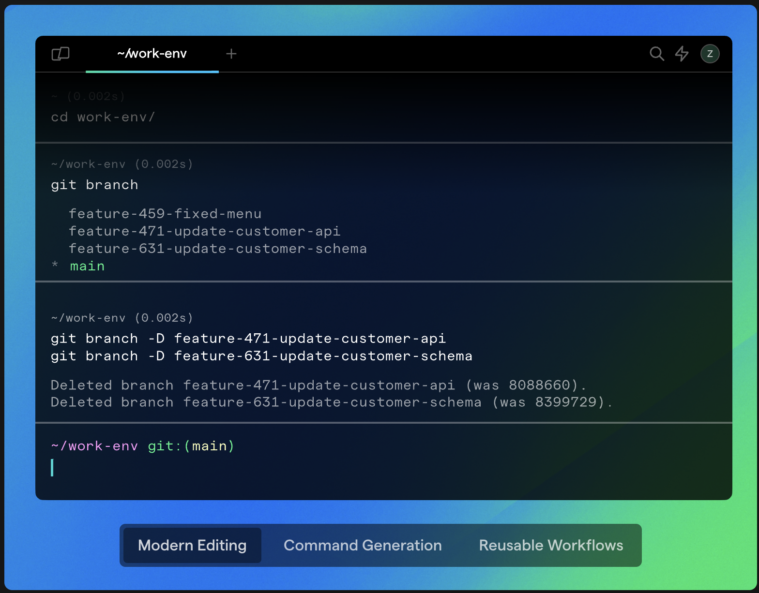This screenshot has height=593, width=759.
Task: Select the 'cd work-env/' command block
Action: point(103,117)
